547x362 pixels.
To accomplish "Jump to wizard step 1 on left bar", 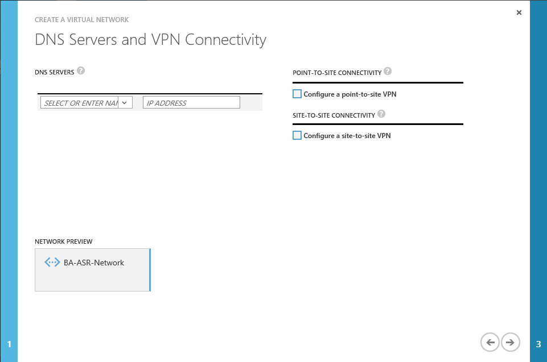I will tap(9, 344).
